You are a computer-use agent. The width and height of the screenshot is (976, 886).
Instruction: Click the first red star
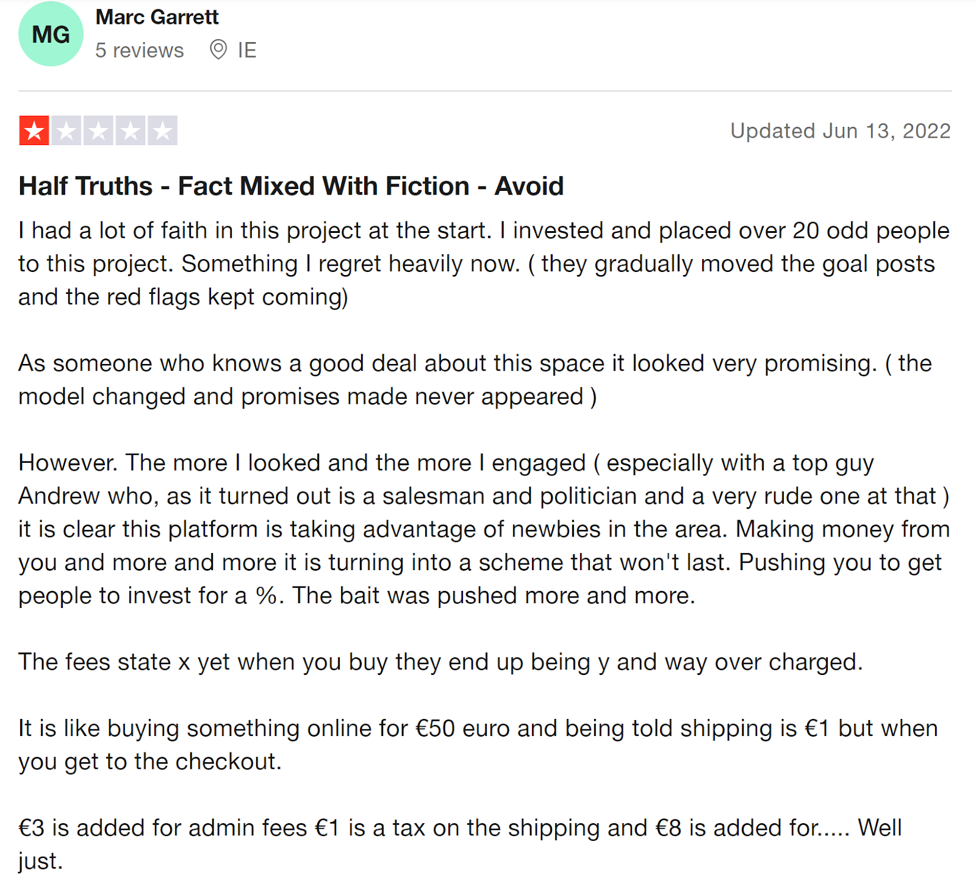(34, 130)
